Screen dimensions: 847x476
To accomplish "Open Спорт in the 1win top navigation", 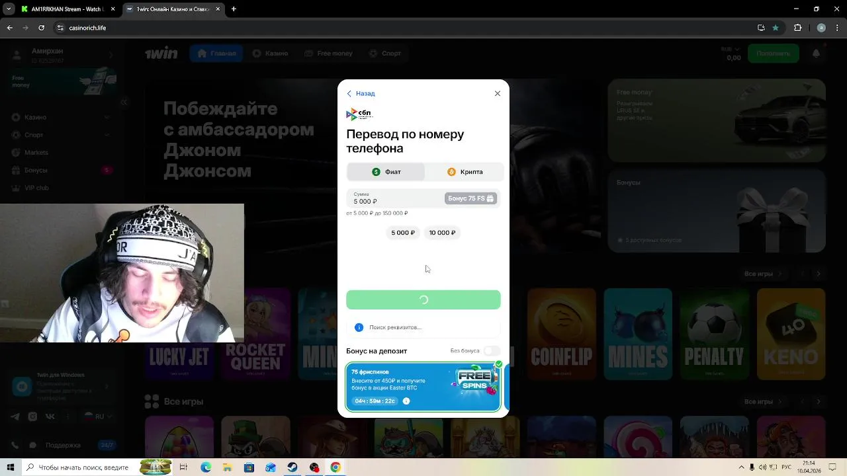I will [x=384, y=54].
